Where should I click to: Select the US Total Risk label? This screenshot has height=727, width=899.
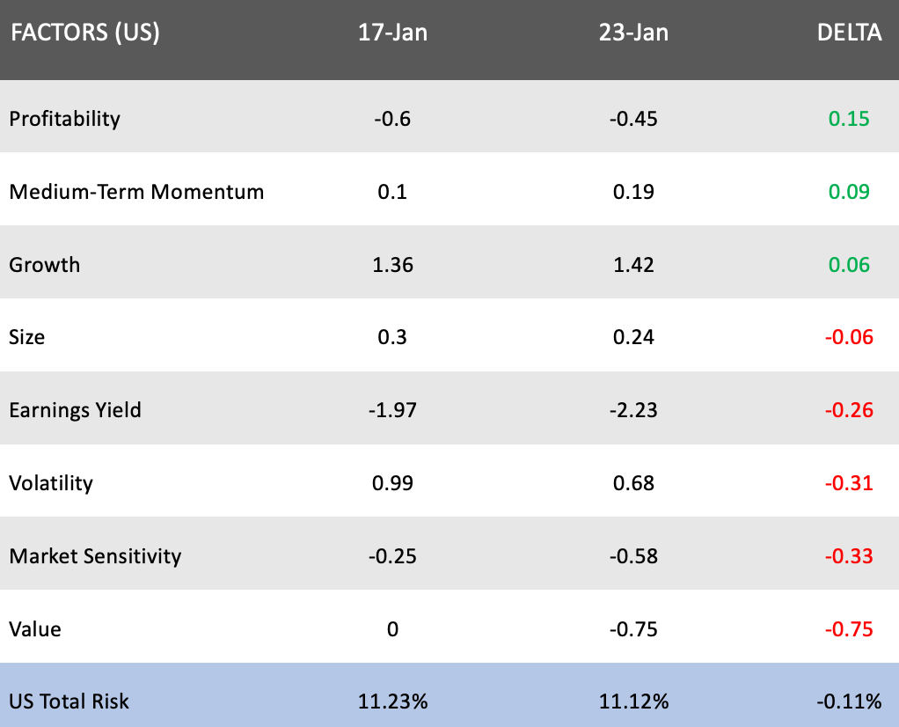coord(69,701)
